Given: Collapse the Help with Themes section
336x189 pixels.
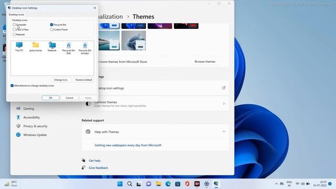Looking at the screenshot, I should point(224,132).
